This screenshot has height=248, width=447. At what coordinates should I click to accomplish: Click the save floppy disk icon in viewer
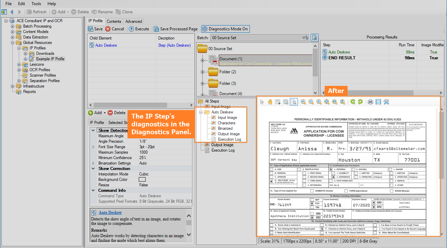tap(378, 102)
